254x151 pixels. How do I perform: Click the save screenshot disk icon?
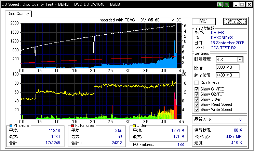click(x=226, y=4)
